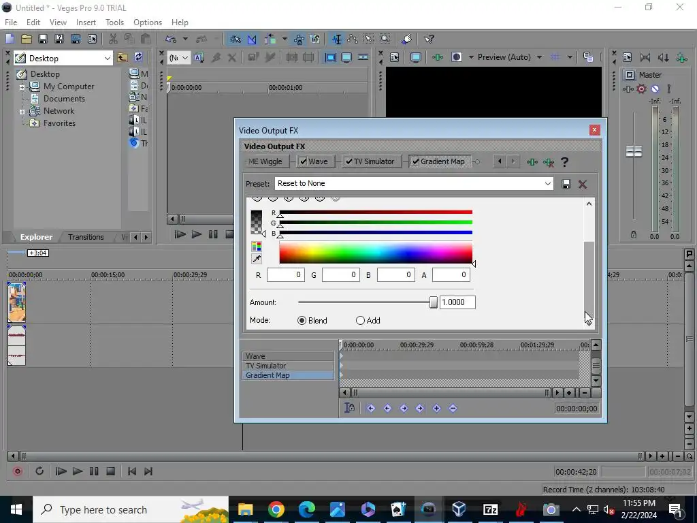Click the Plug-In Help question mark

564,162
